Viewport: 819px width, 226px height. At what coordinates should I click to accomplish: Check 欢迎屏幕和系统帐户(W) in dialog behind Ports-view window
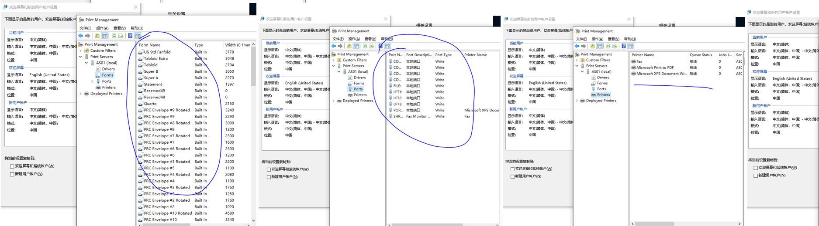(x=269, y=169)
